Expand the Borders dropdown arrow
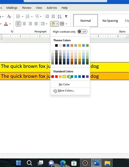The width and height of the screenshot is (129, 167). (66, 24)
